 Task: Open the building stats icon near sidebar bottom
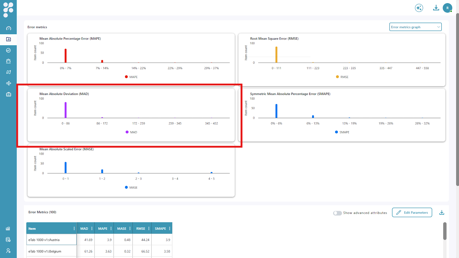8,229
